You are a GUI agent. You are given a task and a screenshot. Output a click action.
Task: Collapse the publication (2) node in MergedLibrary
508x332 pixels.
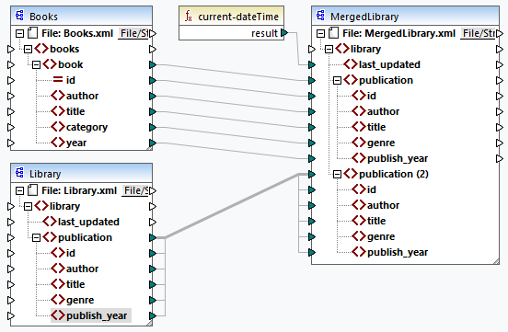pyautogui.click(x=337, y=174)
